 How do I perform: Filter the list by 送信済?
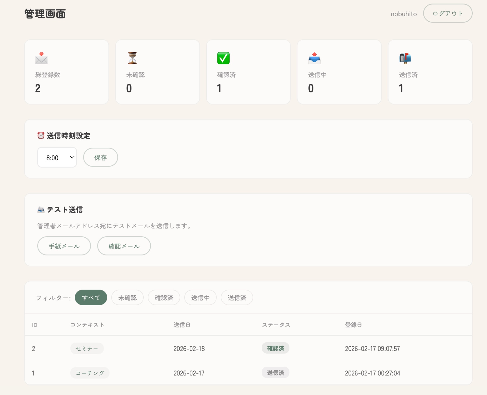click(x=237, y=298)
